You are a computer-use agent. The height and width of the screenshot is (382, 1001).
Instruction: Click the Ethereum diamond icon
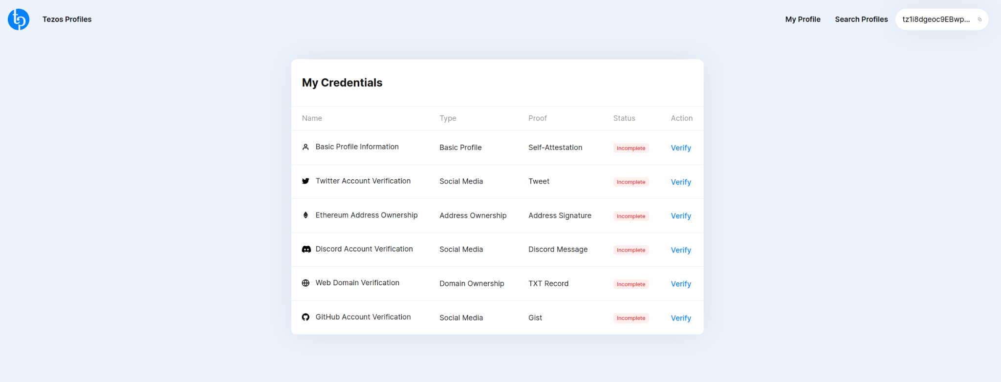pos(305,215)
